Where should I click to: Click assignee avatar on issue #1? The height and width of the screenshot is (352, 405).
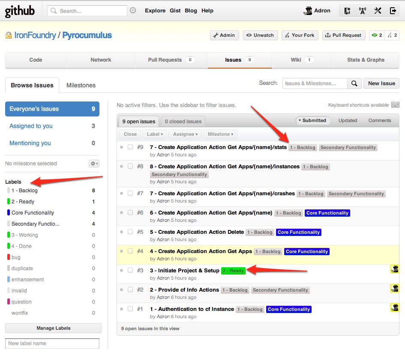(x=394, y=307)
